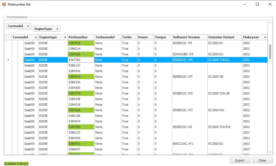The width and height of the screenshot is (276, 166).
Task: Click software version ED0W63BC.47I cell
Action: 189,54
